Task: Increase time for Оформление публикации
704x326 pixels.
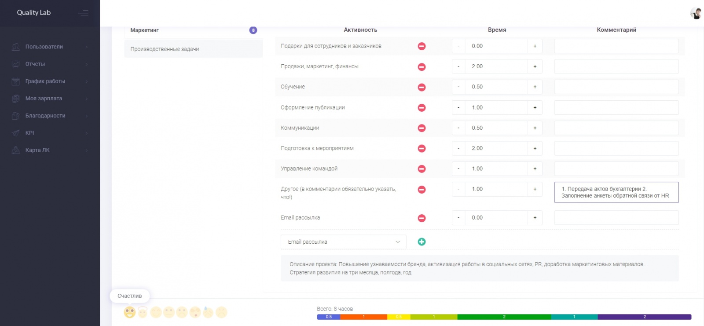Action: [x=535, y=108]
